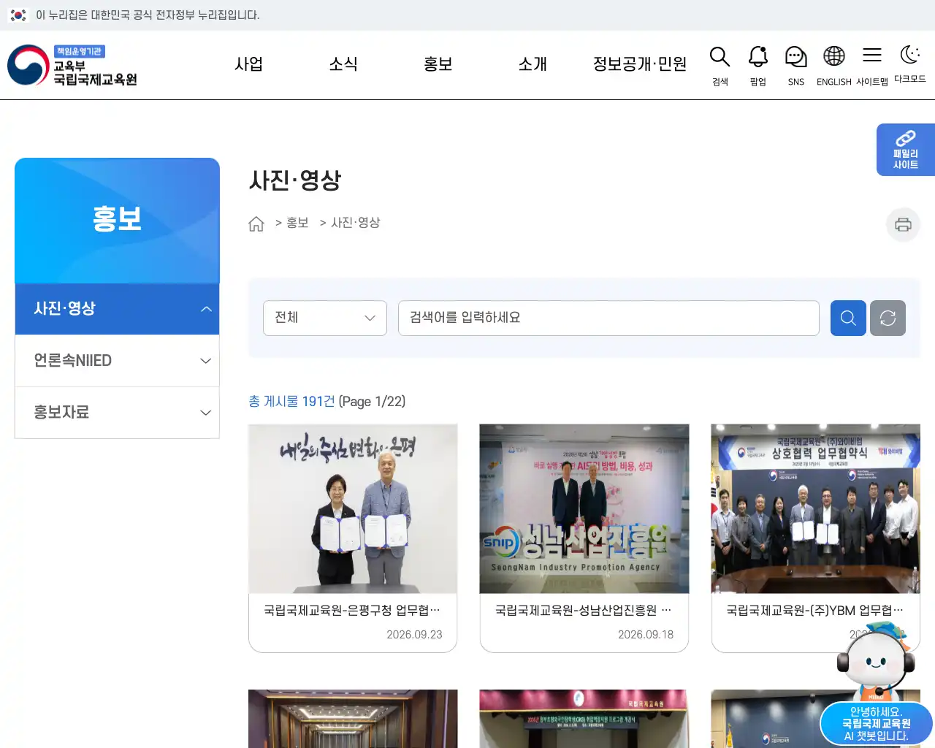Go to home via the breadcrumb house icon
This screenshot has height=748, width=935.
click(256, 224)
